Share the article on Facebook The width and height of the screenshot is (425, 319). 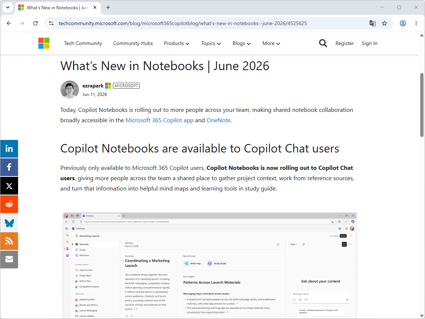tap(9, 167)
